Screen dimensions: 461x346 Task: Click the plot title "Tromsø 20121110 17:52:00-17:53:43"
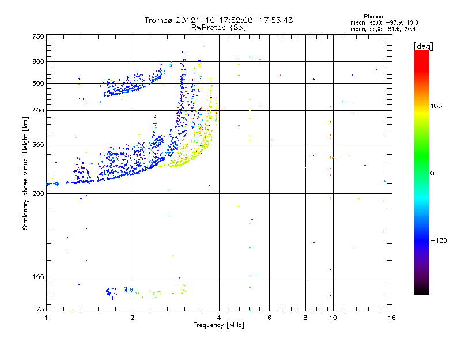[x=218, y=20]
